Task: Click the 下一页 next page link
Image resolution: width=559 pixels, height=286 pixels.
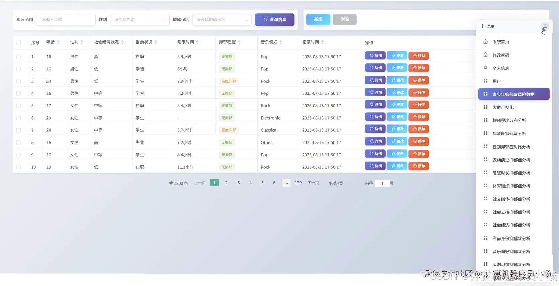Action: point(313,183)
